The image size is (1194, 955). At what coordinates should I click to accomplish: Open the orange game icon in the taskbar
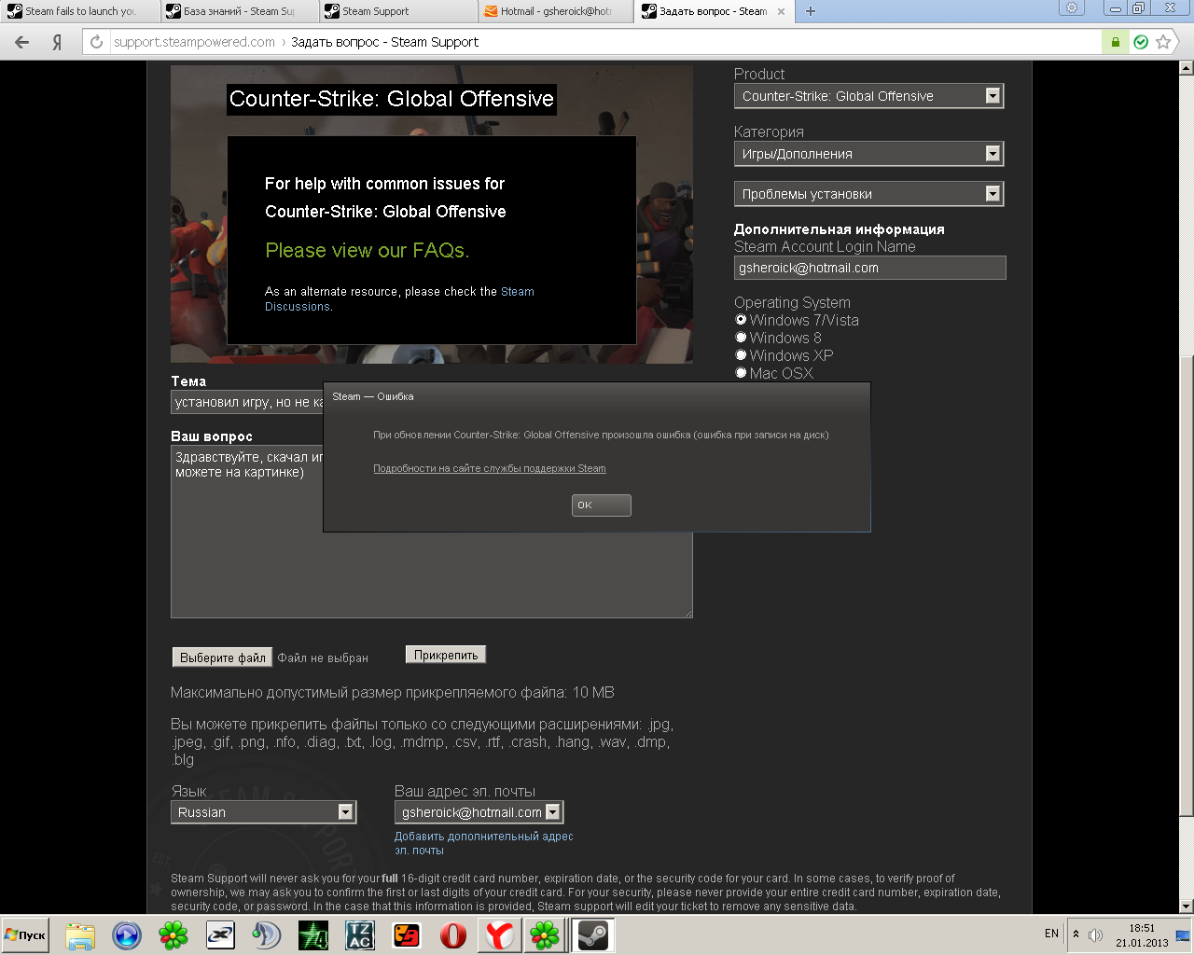tap(407, 934)
